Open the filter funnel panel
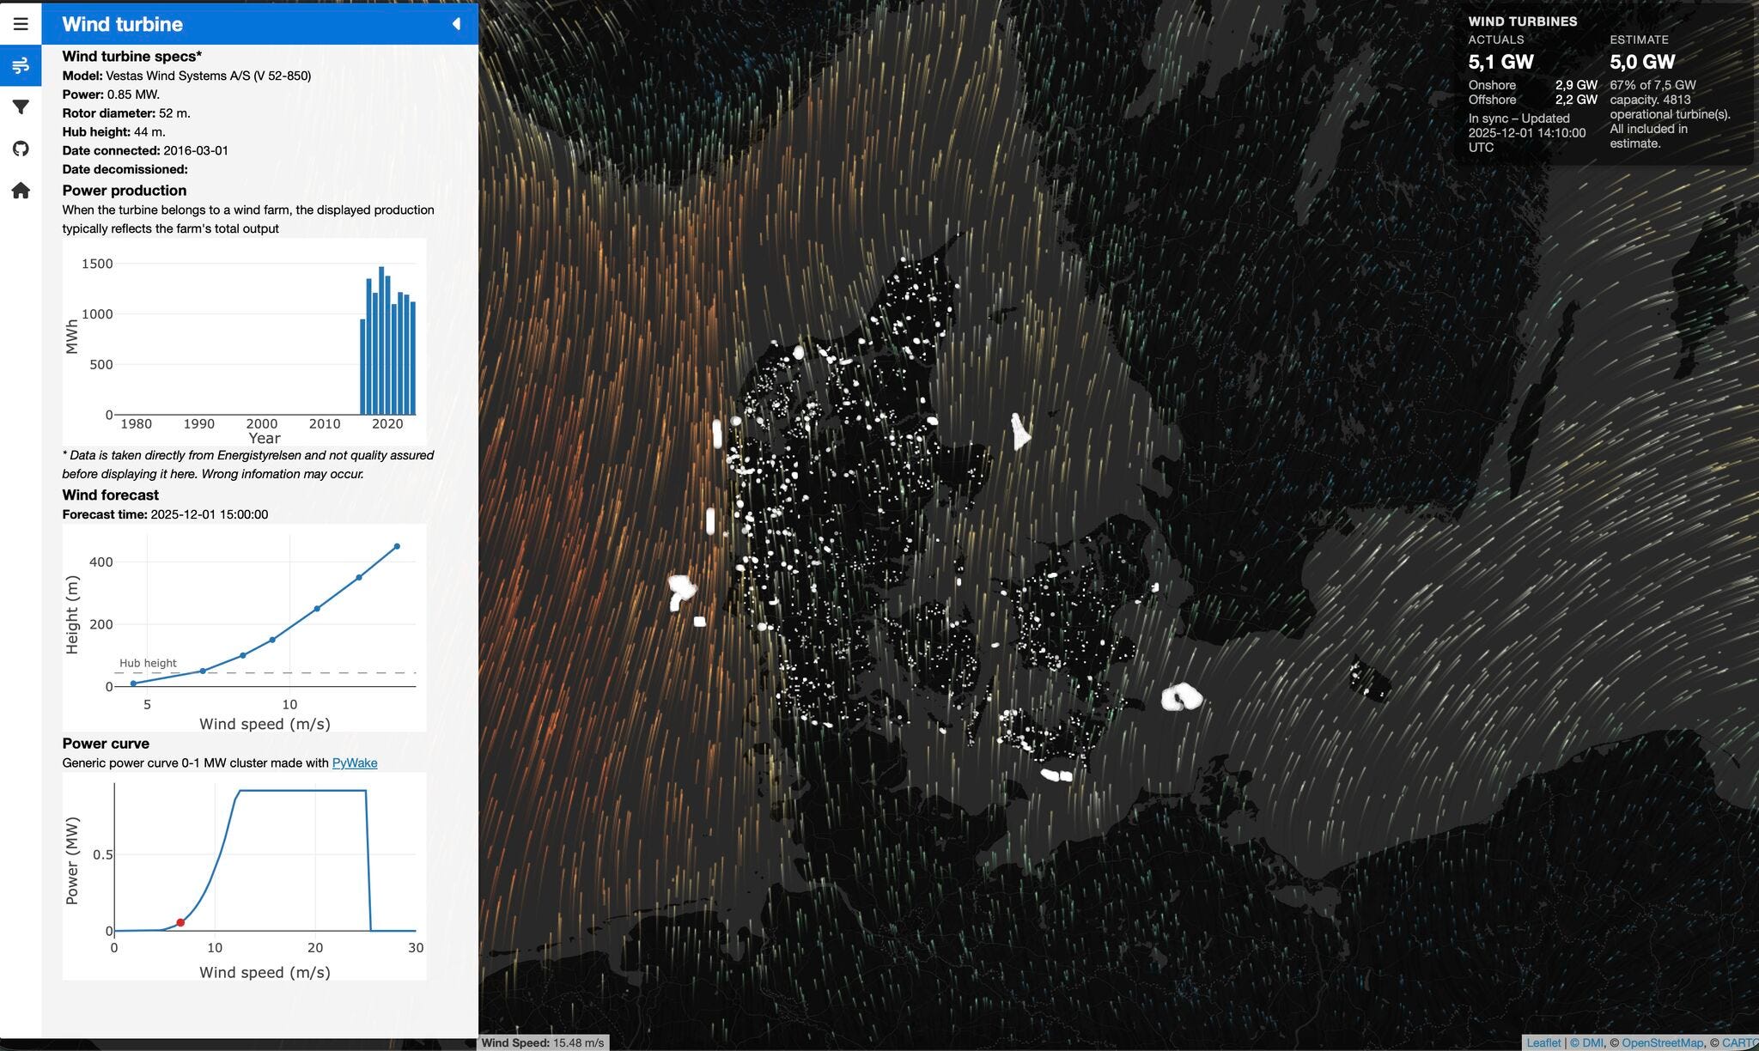Screen dimensions: 1759x1051 tap(21, 107)
